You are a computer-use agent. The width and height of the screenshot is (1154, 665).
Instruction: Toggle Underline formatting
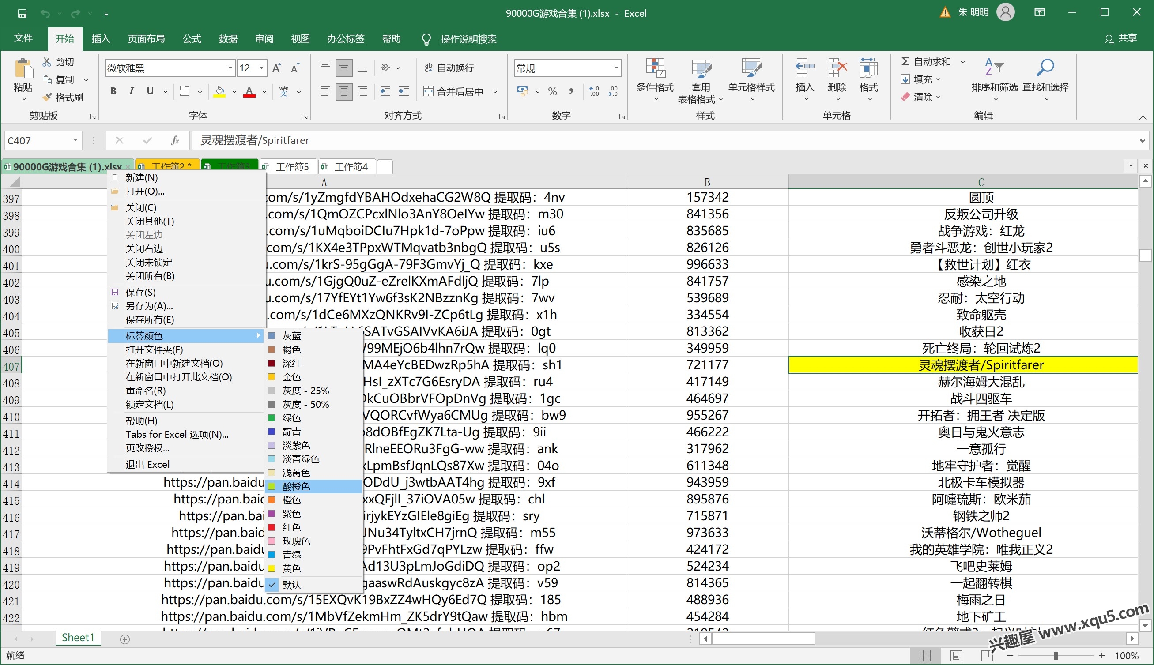click(x=150, y=91)
